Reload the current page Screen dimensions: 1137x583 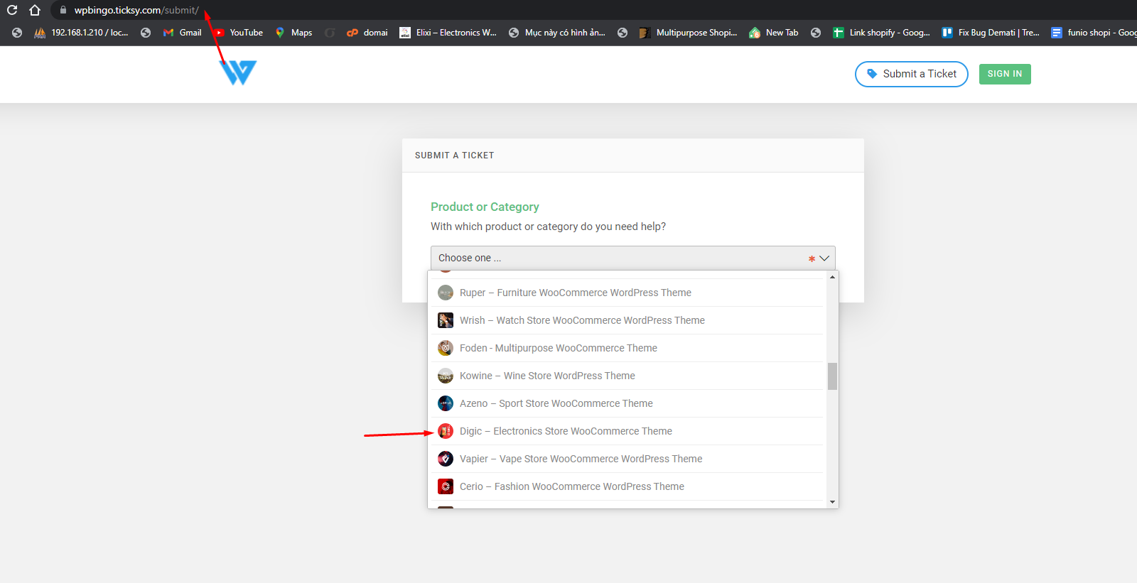point(12,10)
